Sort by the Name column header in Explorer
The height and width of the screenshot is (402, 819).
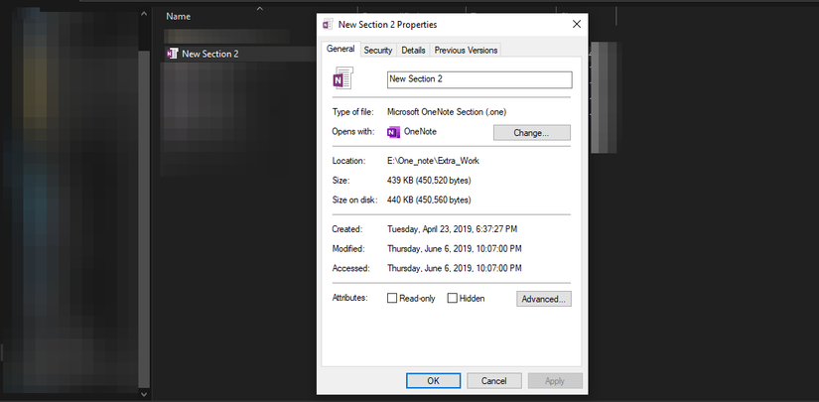178,16
